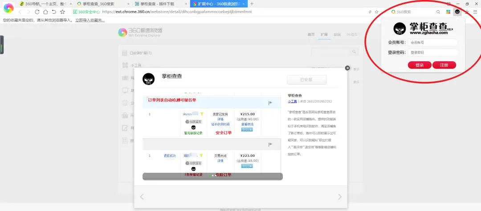Click the 退款成功 link in second order
This screenshot has height=211, width=481.
click(170, 155)
